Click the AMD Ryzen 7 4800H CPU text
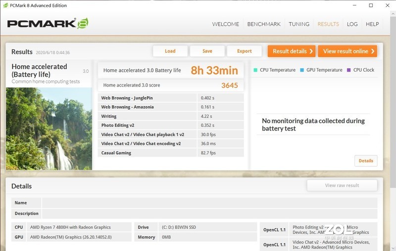The image size is (396, 251). click(70, 227)
